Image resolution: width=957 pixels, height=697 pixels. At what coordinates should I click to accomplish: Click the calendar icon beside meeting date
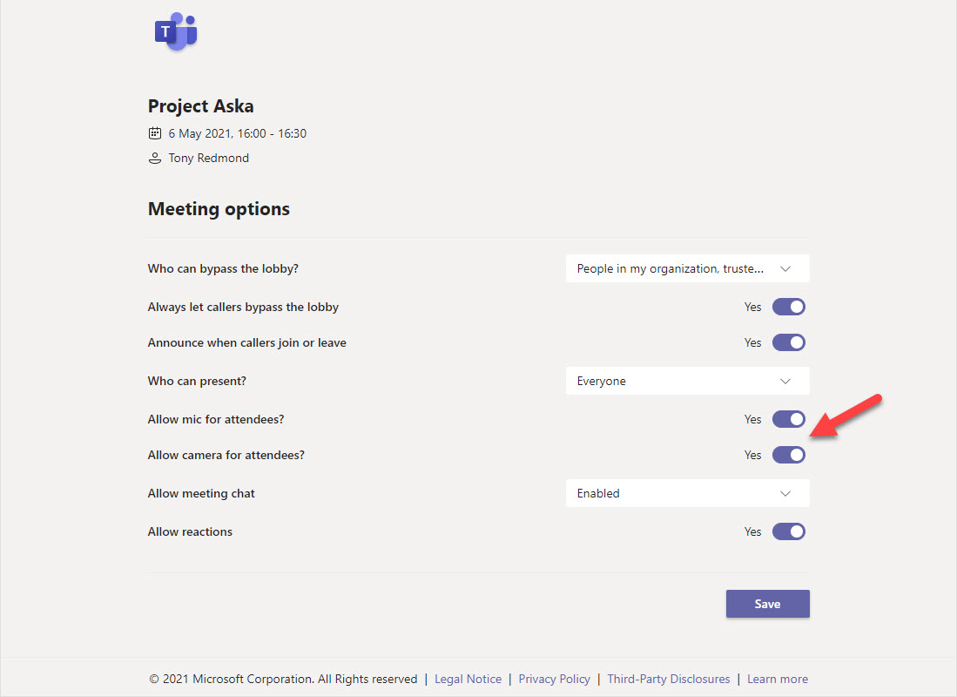point(155,133)
